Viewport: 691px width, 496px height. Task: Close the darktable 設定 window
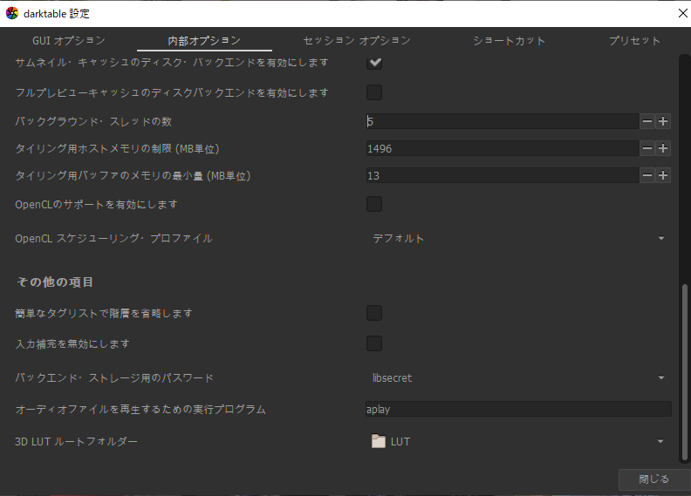coord(682,13)
